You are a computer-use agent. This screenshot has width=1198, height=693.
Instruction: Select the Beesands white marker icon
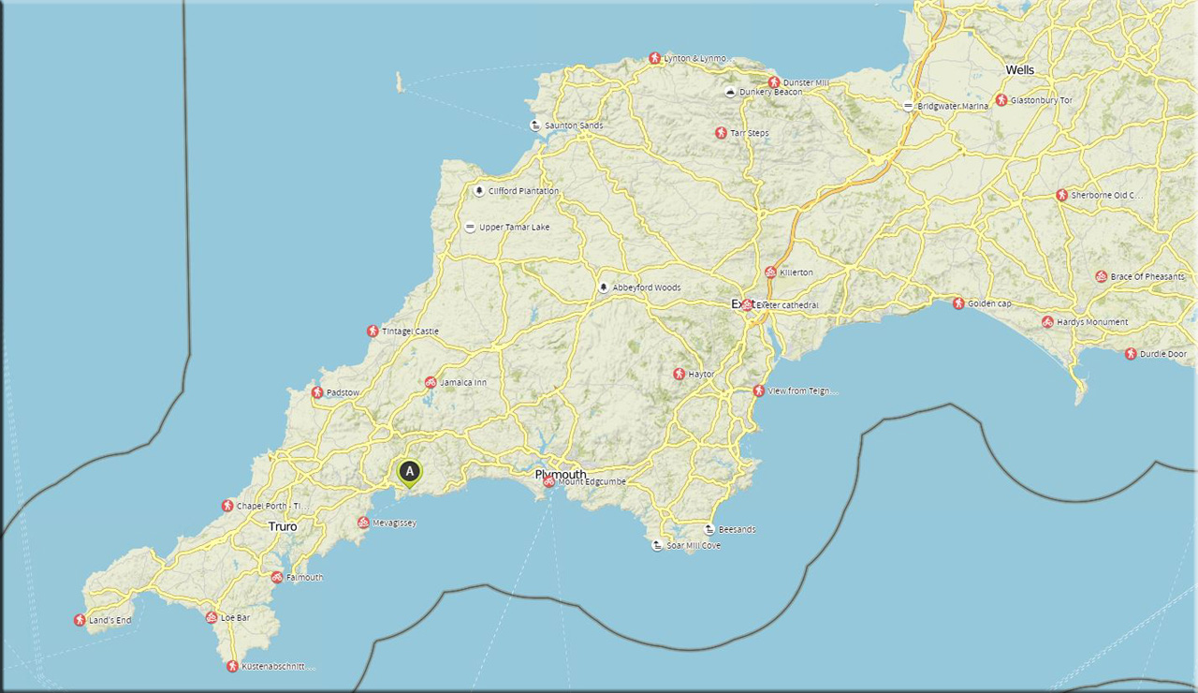point(709,529)
